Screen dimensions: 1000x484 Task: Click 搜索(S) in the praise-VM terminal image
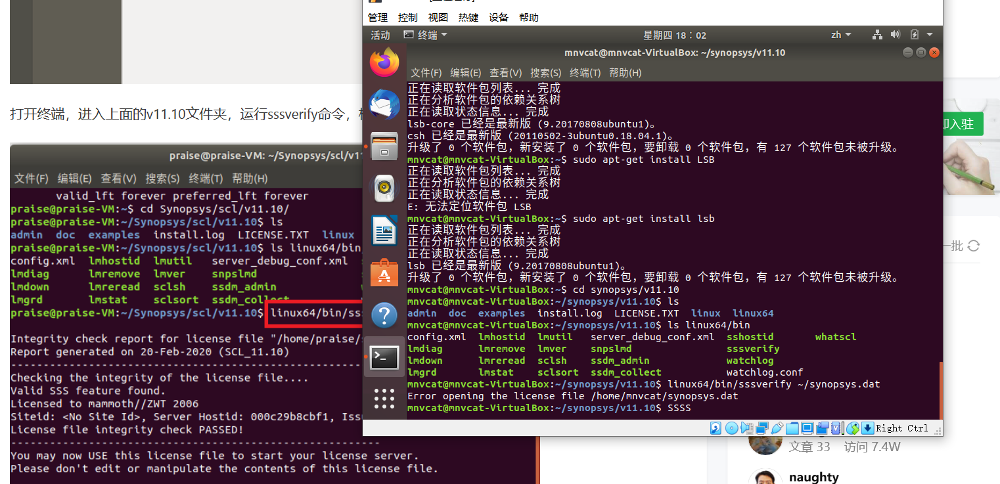162,178
